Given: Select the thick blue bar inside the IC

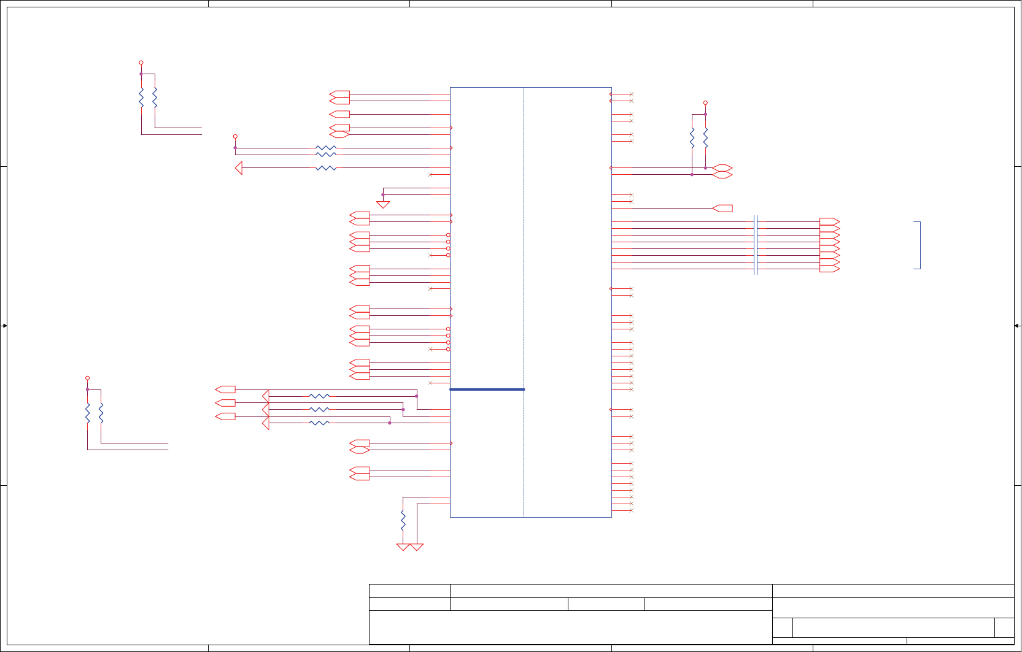Looking at the screenshot, I should pos(487,389).
